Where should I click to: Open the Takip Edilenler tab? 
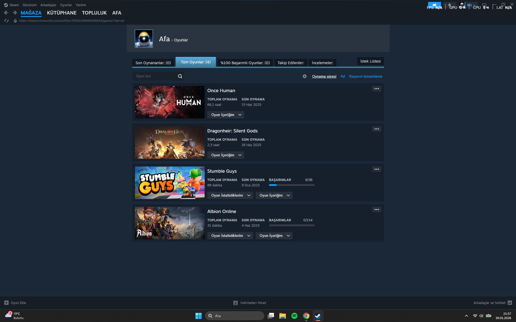pos(291,63)
